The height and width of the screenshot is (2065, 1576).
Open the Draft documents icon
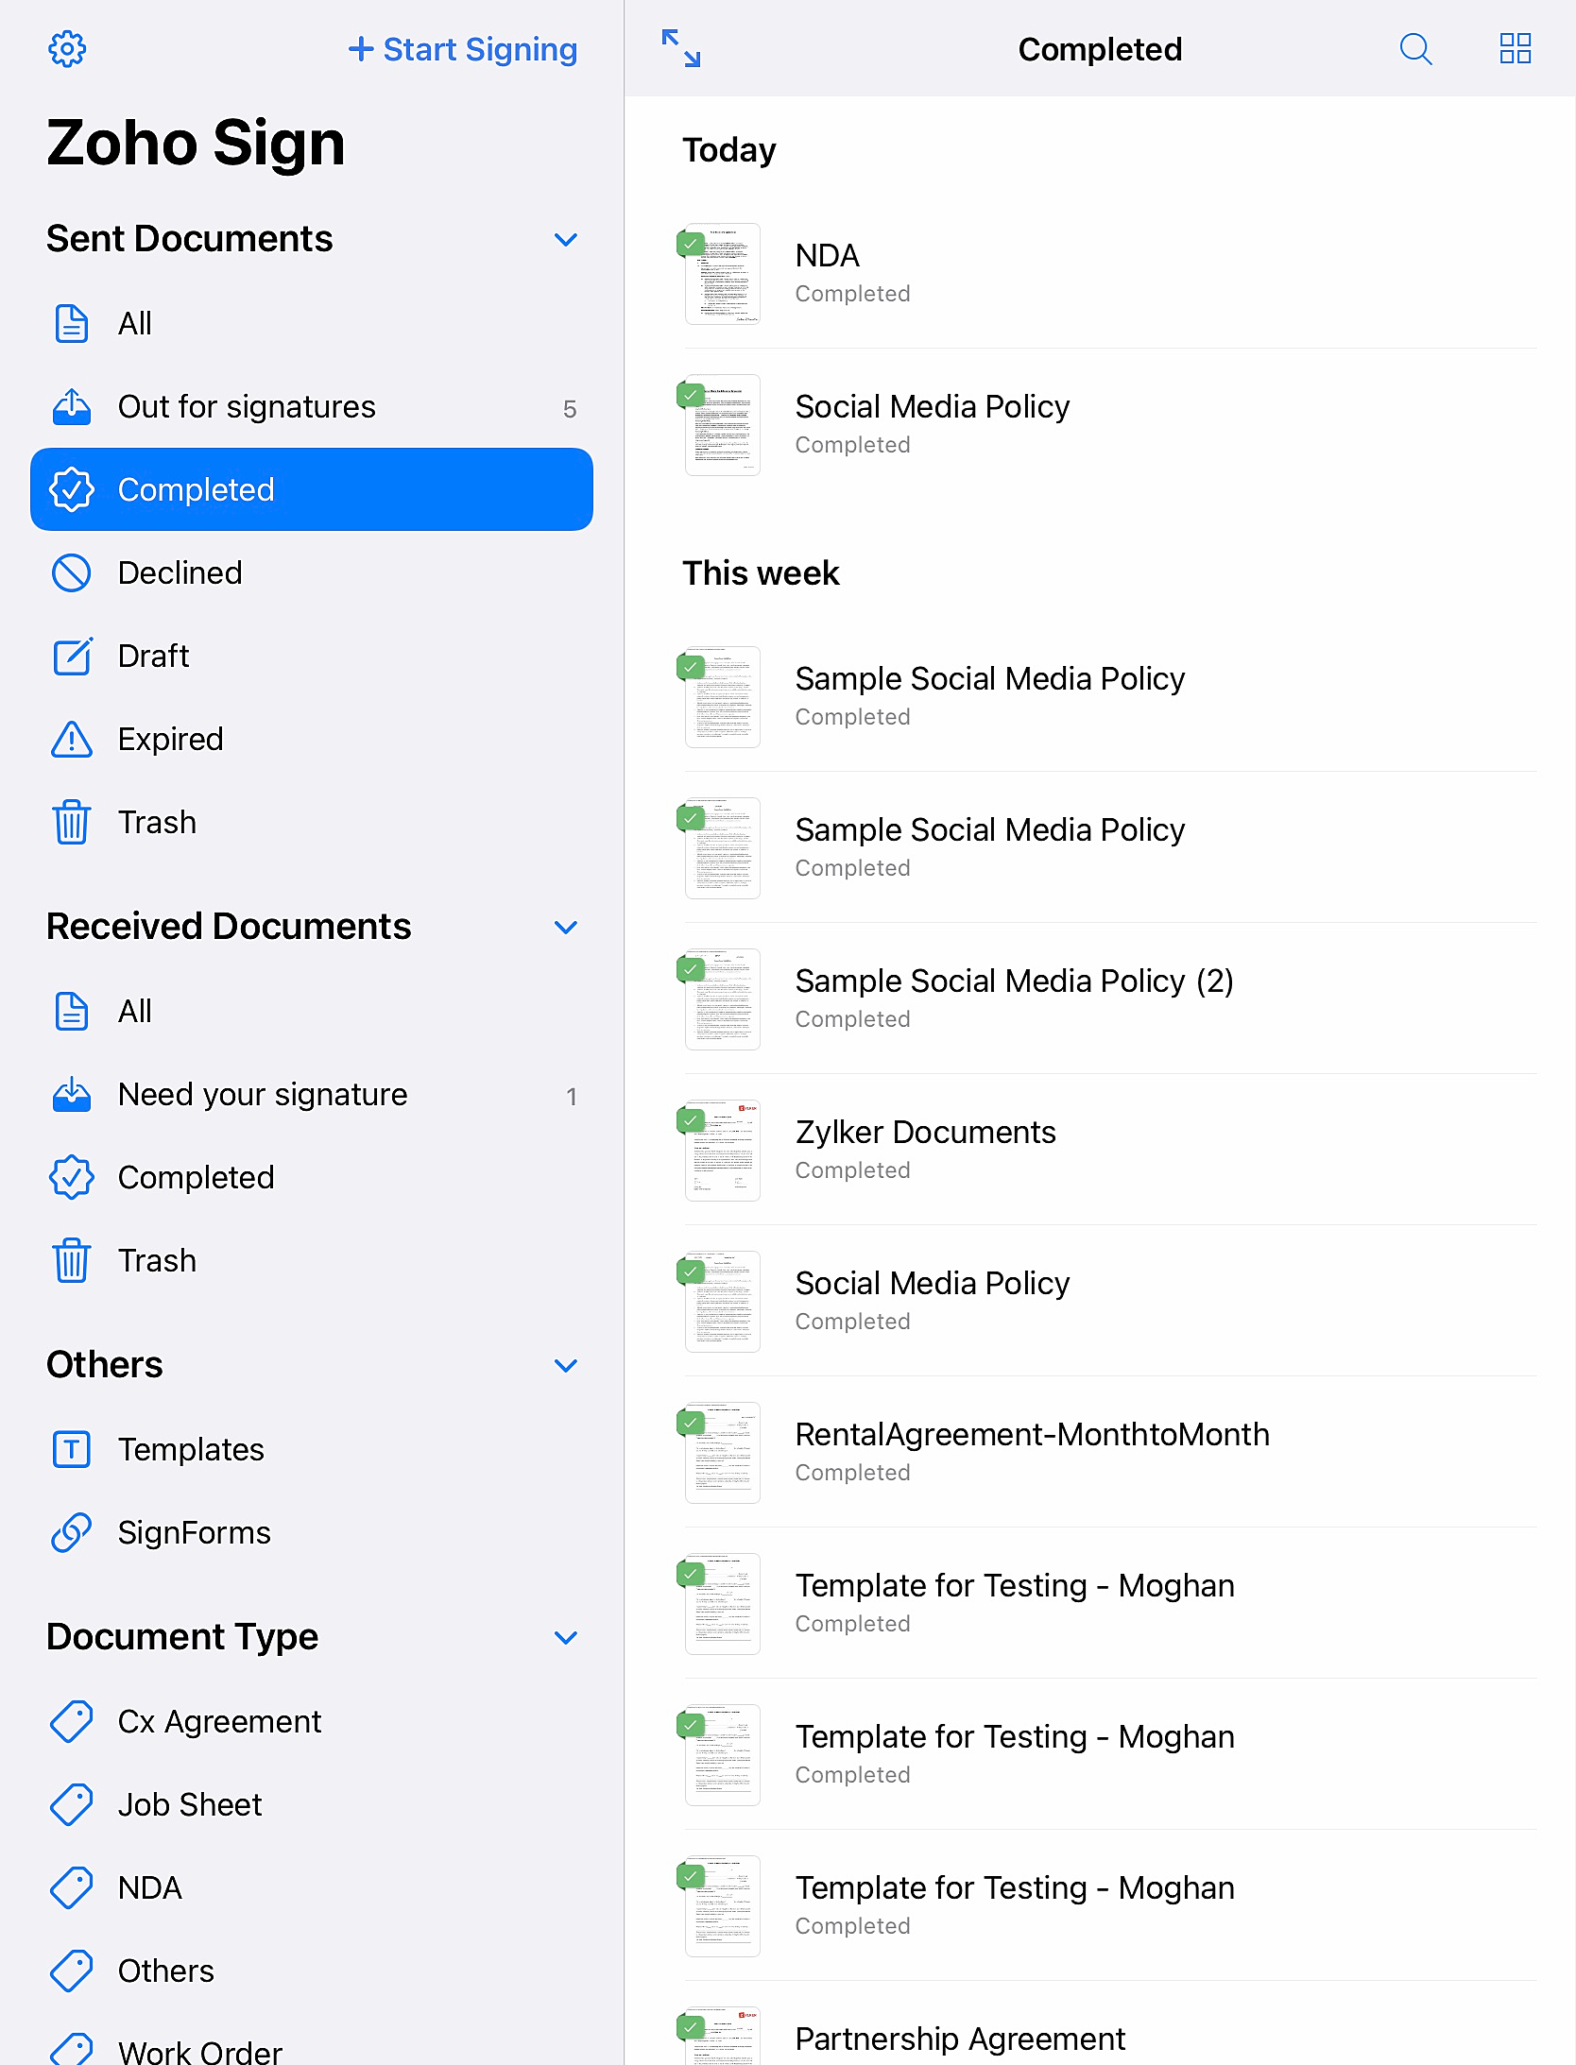(x=72, y=656)
